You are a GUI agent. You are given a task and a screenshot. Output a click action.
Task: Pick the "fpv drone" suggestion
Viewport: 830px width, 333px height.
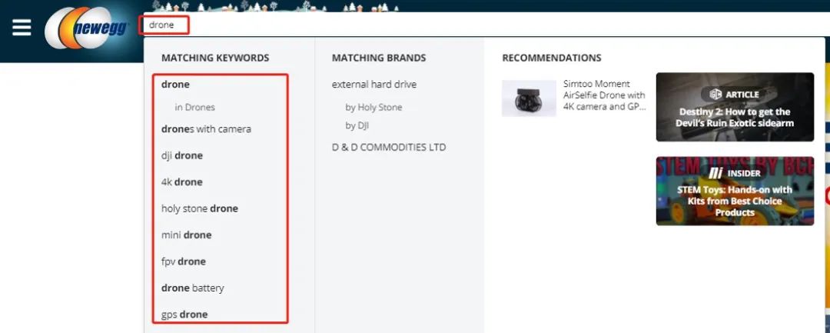point(184,261)
